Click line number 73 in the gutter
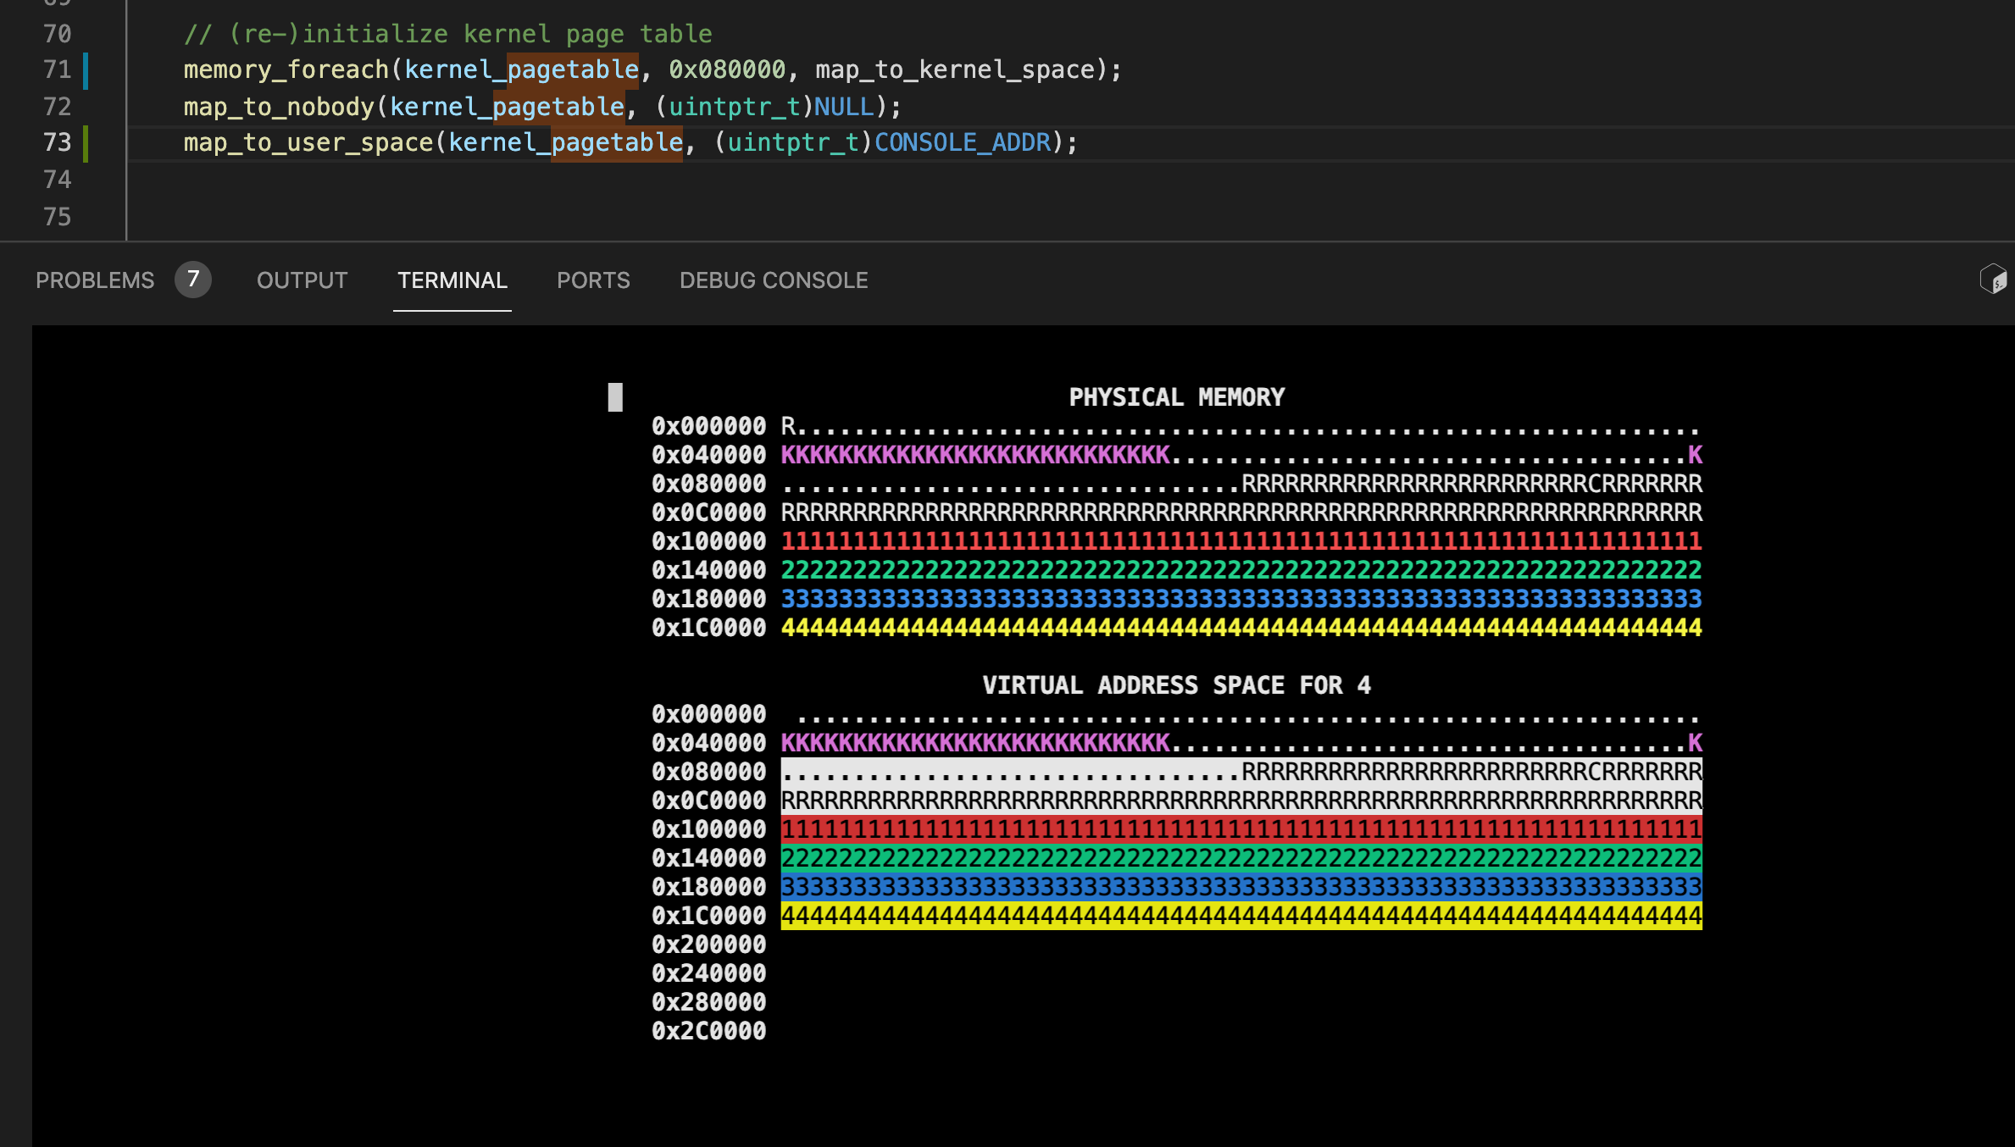 (57, 142)
